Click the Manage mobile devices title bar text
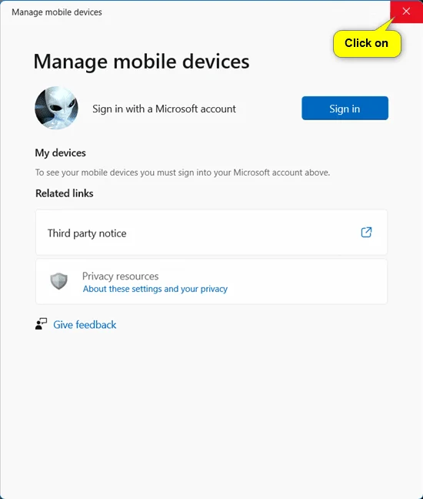The height and width of the screenshot is (499, 423). [x=57, y=12]
